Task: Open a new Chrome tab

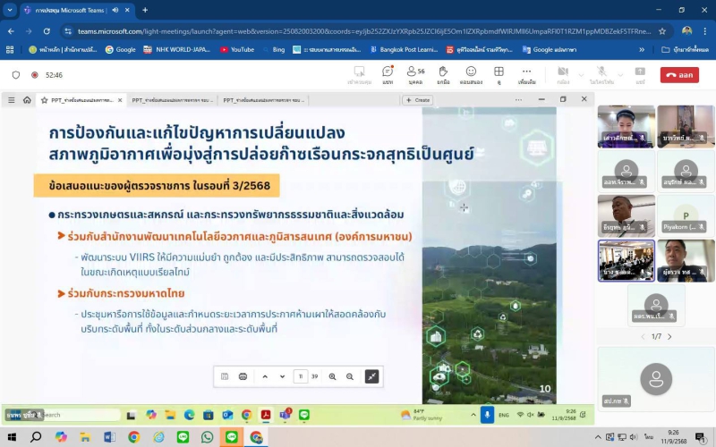Action: tap(145, 10)
